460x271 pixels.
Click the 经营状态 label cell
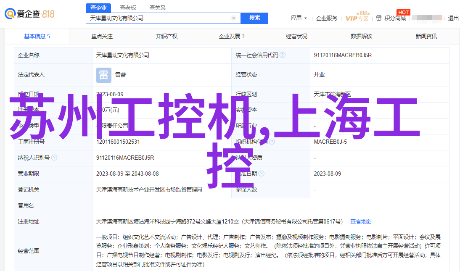tap(271, 75)
